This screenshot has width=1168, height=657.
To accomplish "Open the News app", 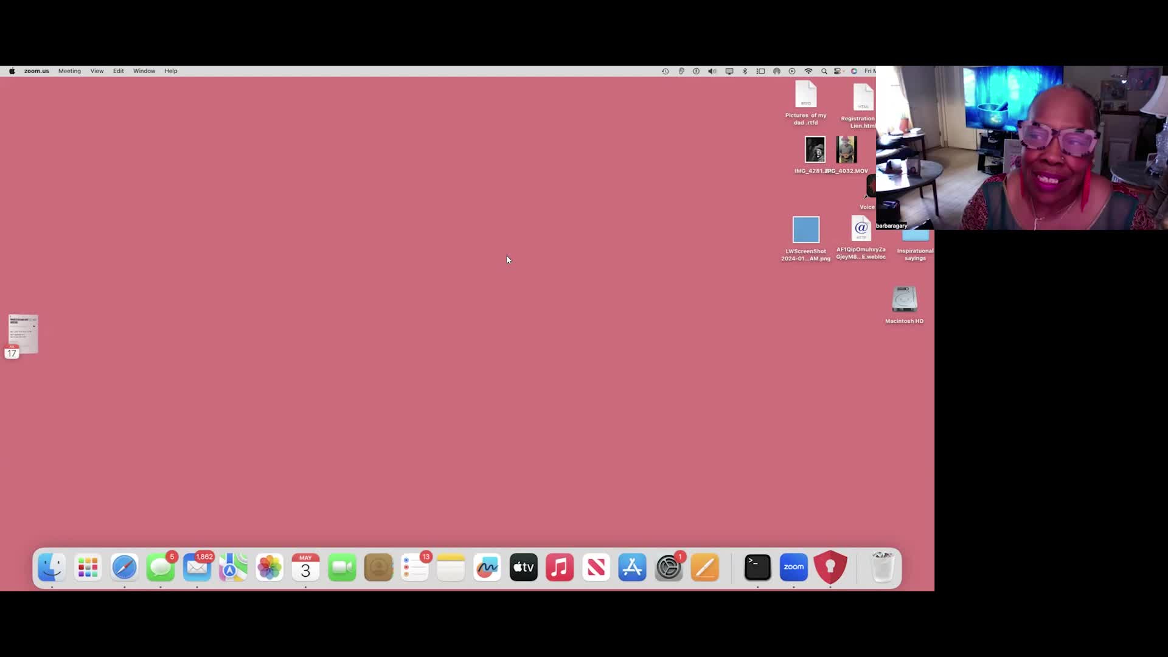I will click(596, 568).
